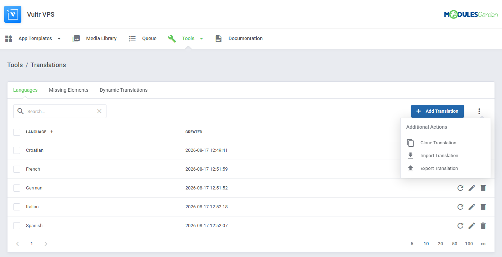Expand the App Templates dropdown arrow
502x257 pixels.
coord(59,39)
